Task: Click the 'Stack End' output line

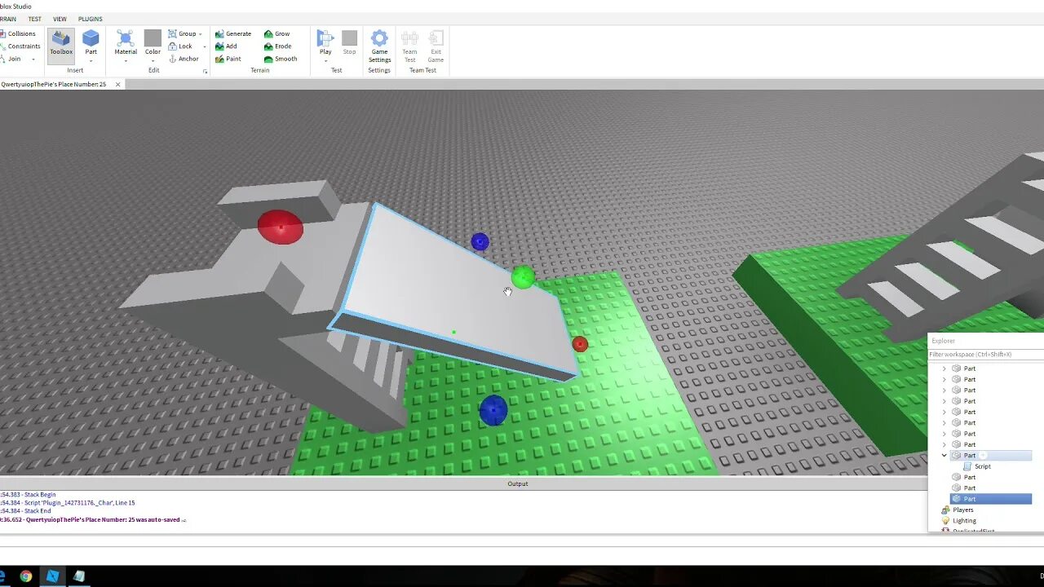Action: tap(25, 511)
